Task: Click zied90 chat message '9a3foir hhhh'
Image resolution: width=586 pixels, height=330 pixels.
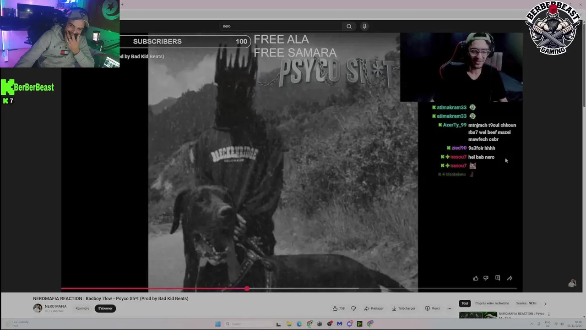Action: (x=482, y=148)
